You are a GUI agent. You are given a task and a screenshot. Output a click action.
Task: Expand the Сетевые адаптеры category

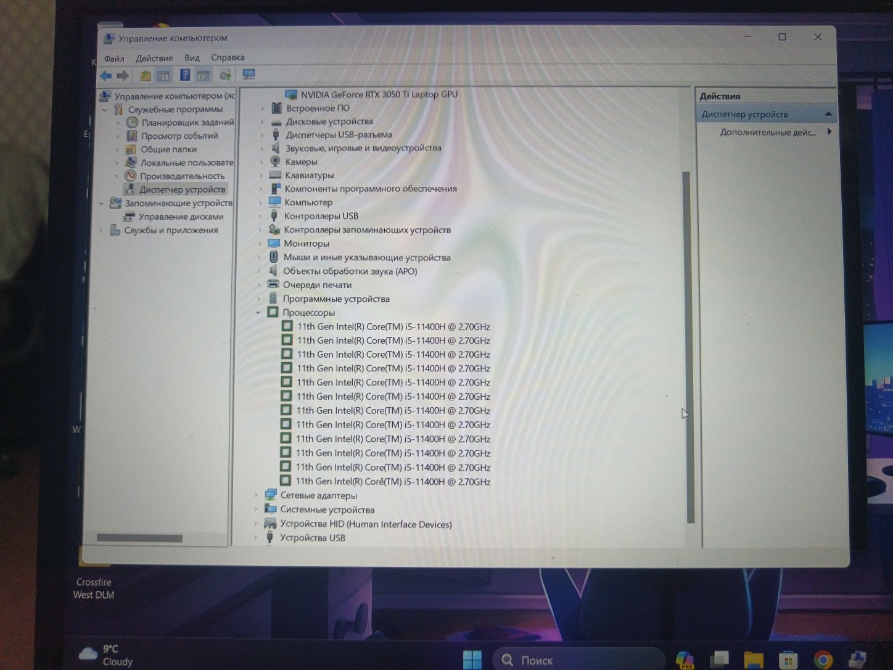[256, 495]
